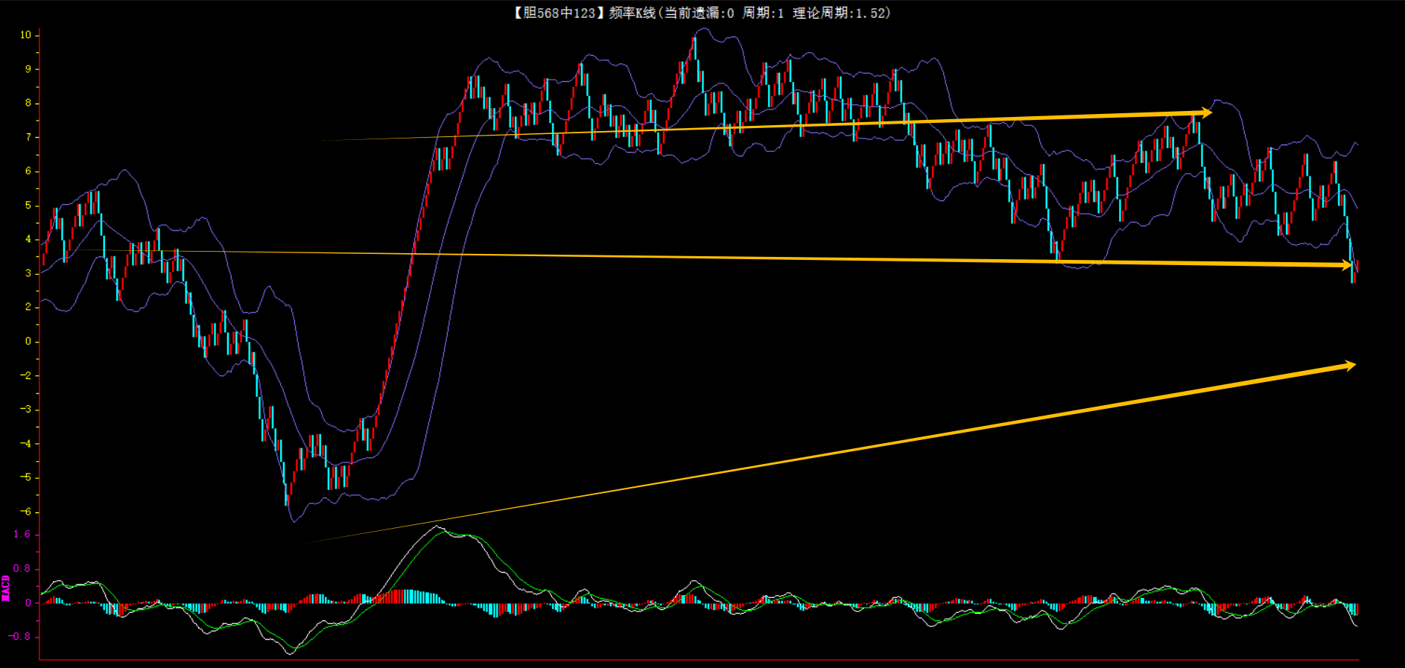Click the -0.8 value on MACD axis
Image resolution: width=1405 pixels, height=668 pixels.
[20, 637]
